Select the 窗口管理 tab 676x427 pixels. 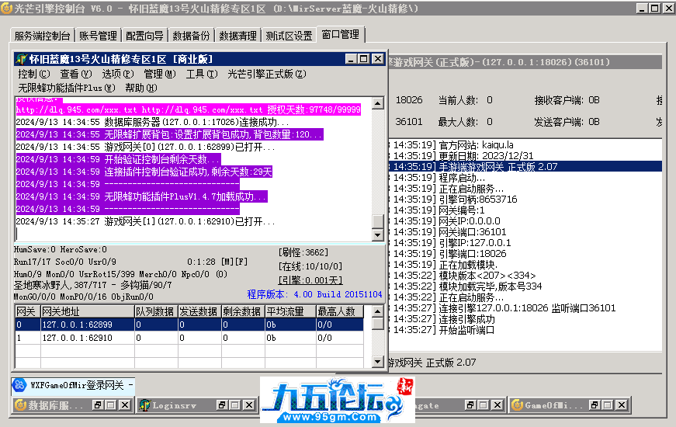(x=341, y=34)
